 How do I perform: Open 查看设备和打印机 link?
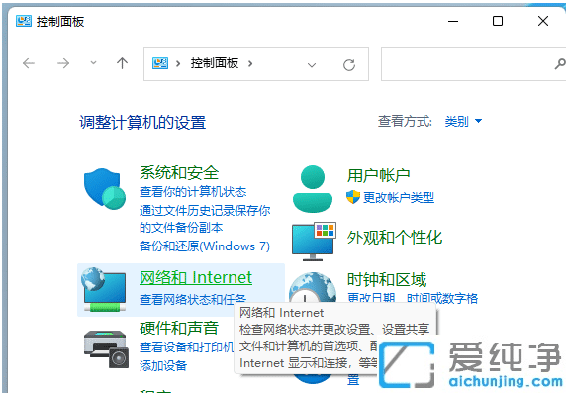(x=187, y=347)
